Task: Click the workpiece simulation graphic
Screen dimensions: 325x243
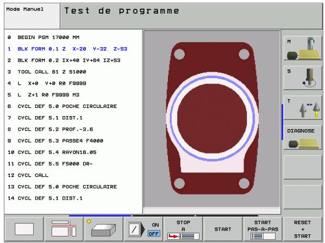Action: coord(212,118)
